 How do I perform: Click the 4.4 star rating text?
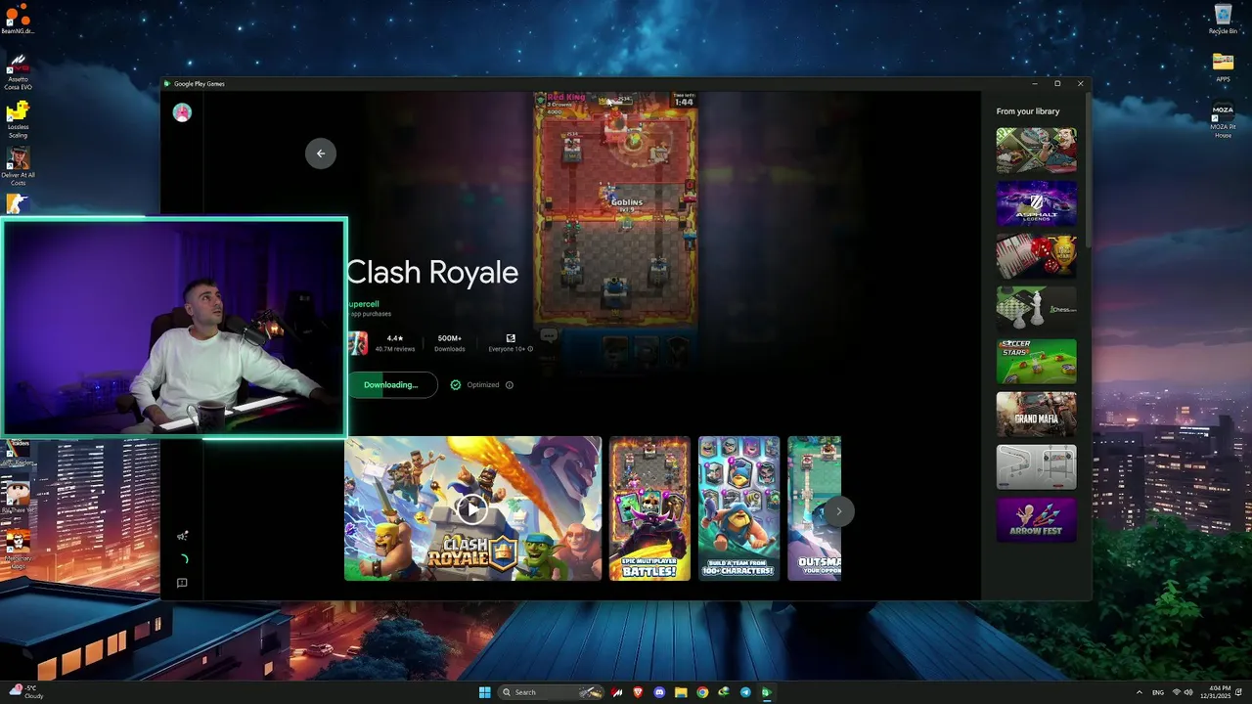[x=395, y=338]
